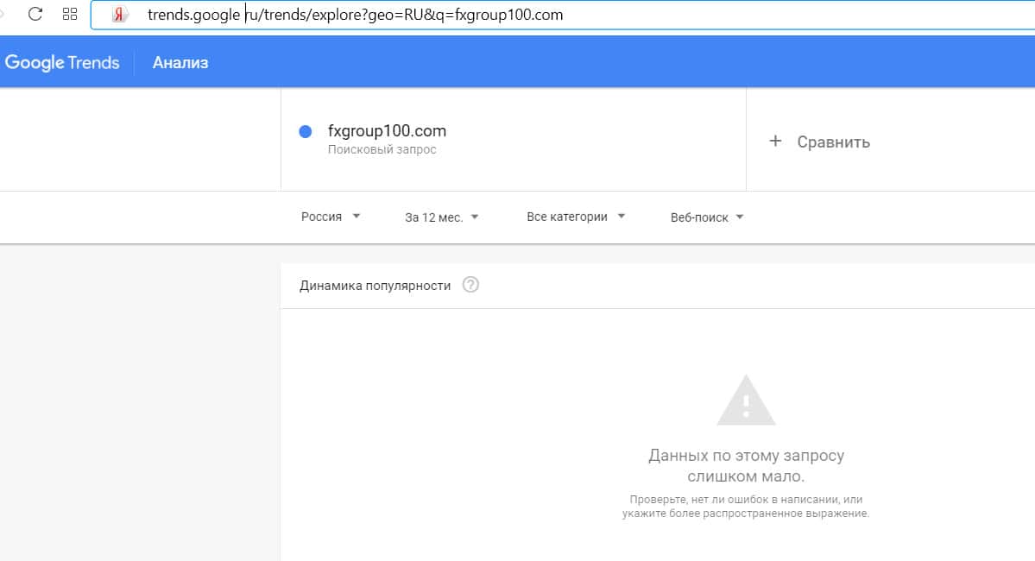1035x561 pixels.
Task: Click the plus icon before Сравнить
Action: [775, 142]
